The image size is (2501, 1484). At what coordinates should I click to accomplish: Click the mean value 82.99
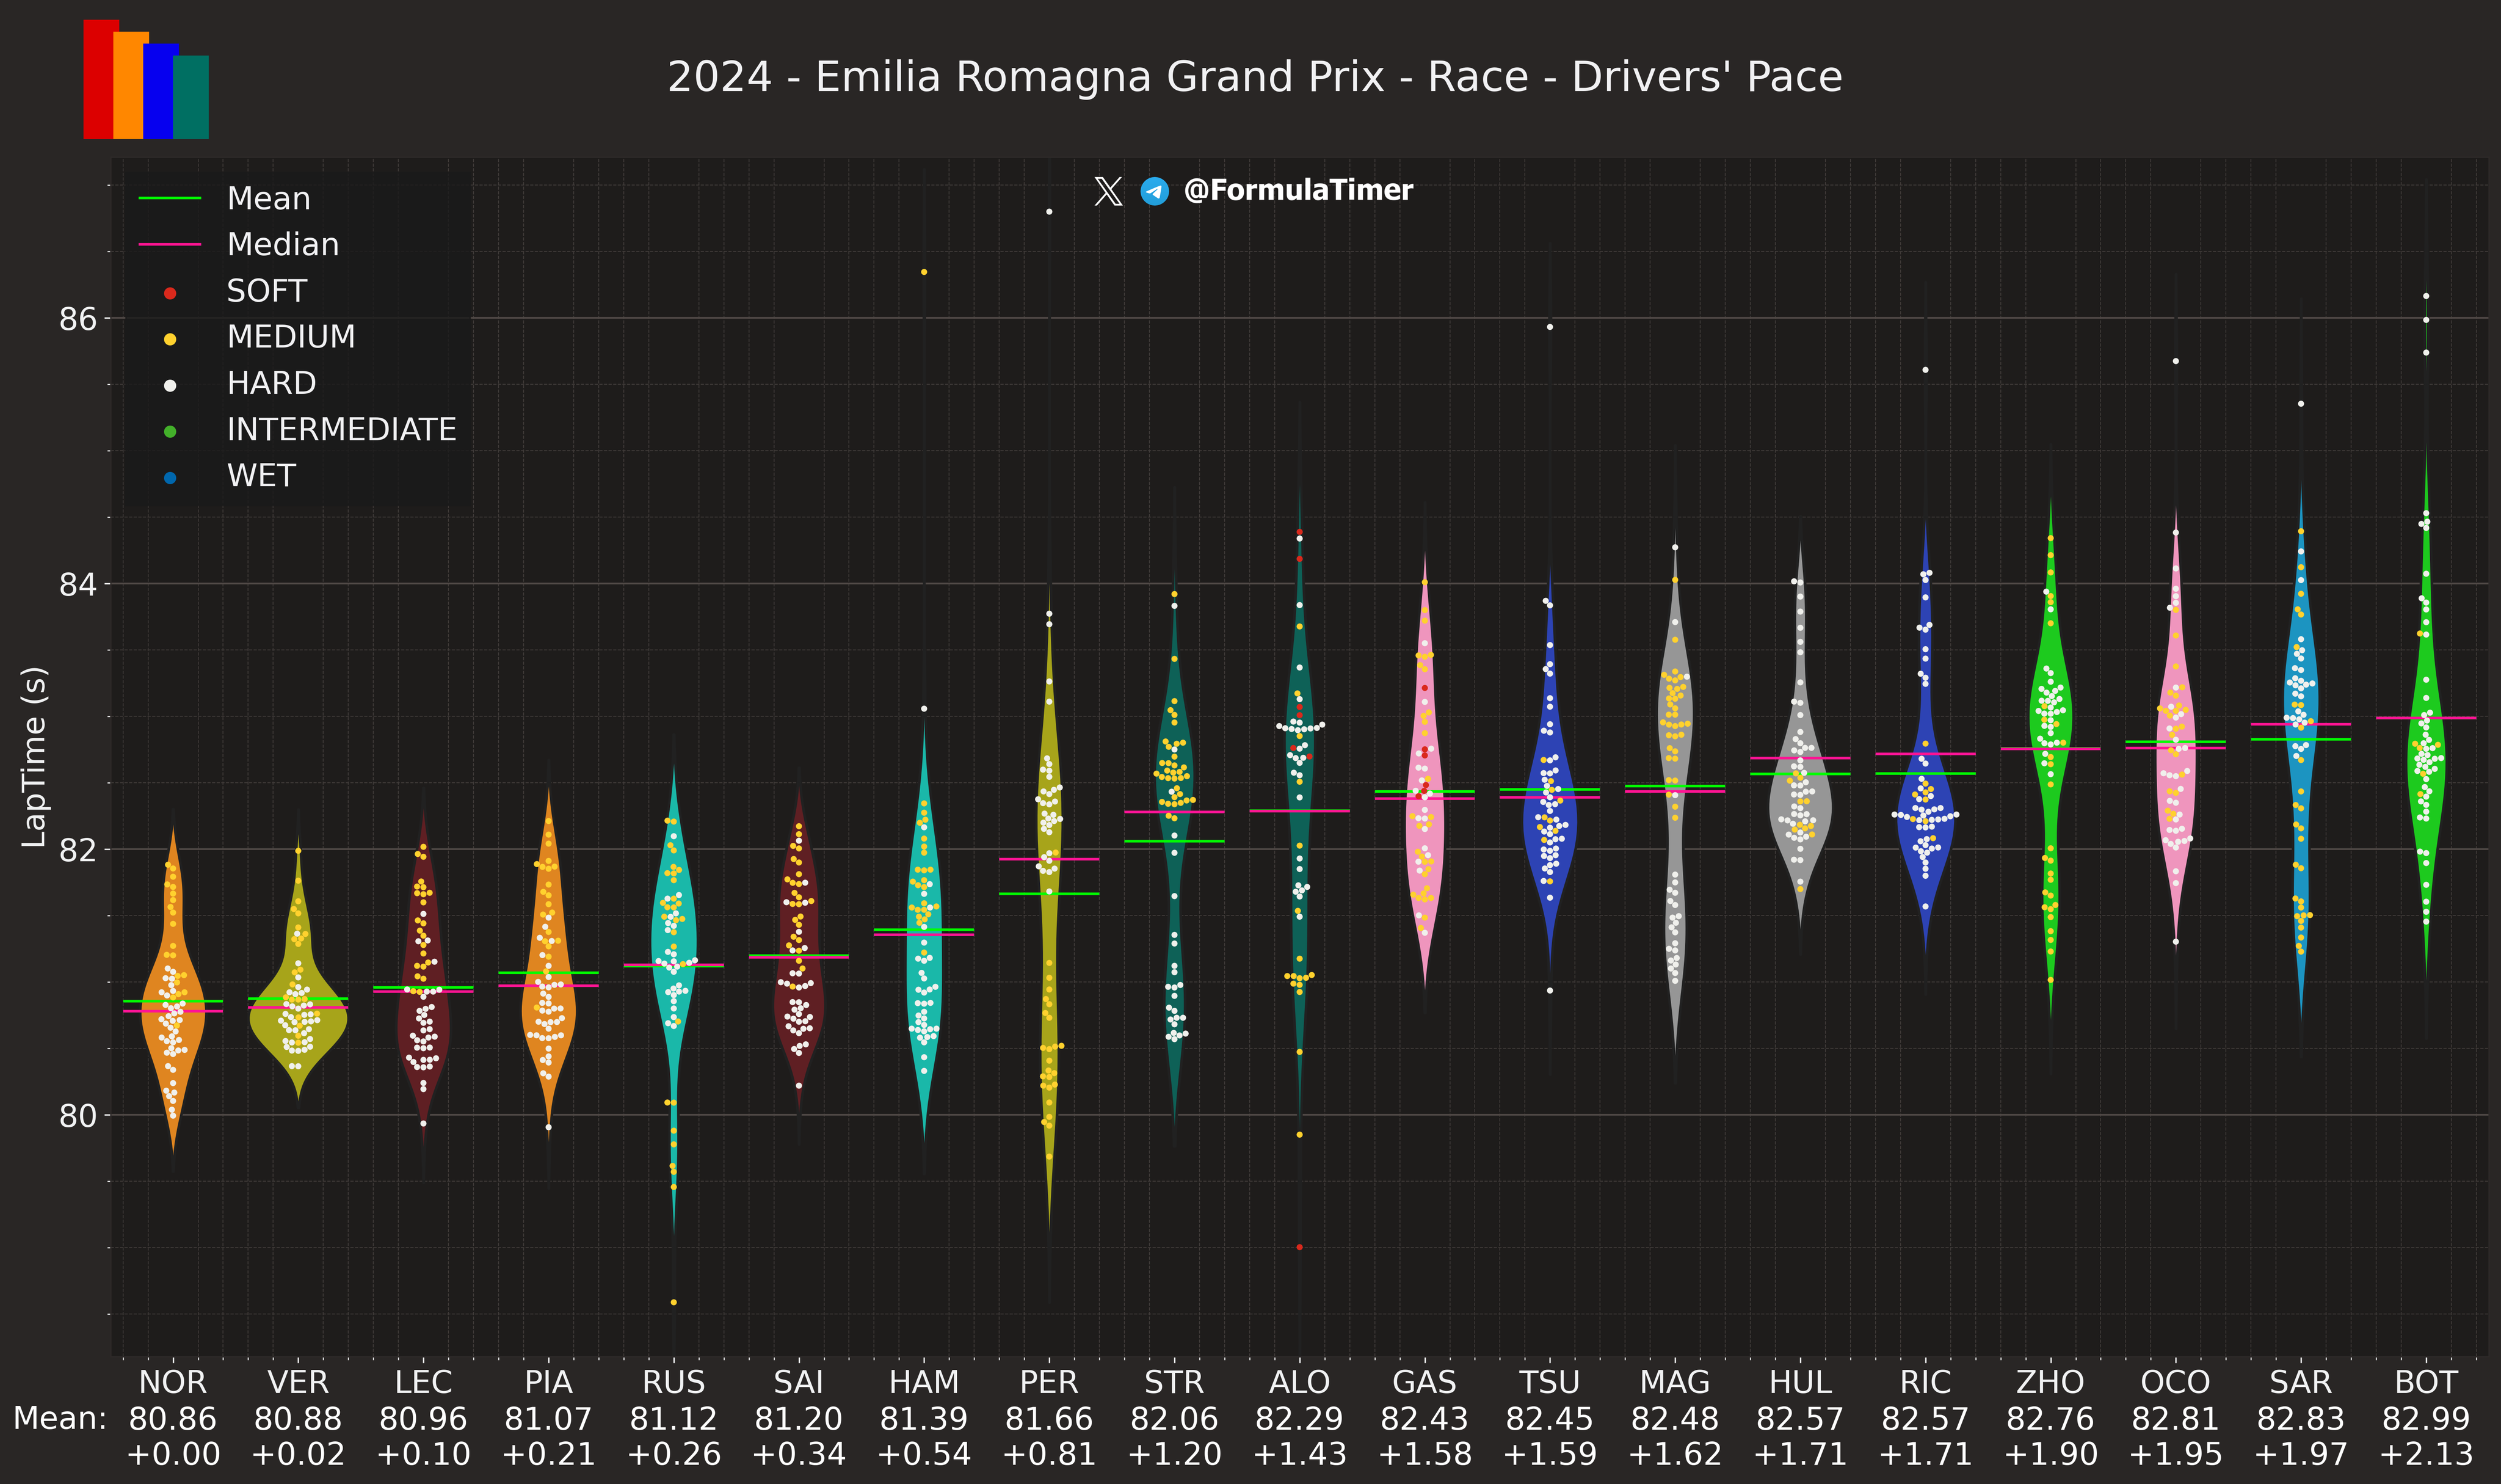(2426, 1418)
